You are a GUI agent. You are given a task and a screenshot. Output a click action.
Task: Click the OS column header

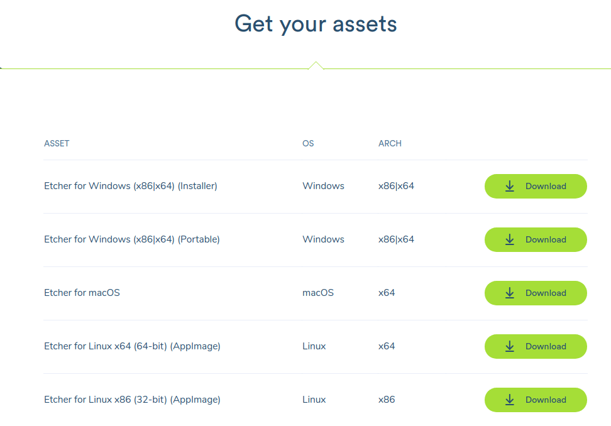click(308, 143)
